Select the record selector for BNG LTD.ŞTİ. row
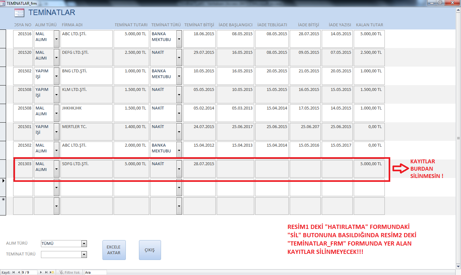This screenshot has height=275, width=461. click(x=3, y=76)
